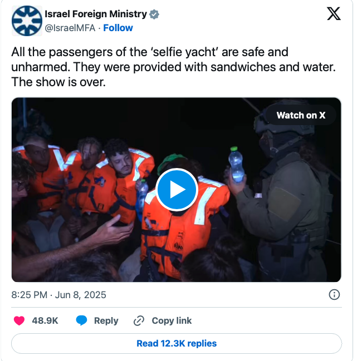This screenshot has height=361, width=357.
Task: Click the tweet text about 'selfie yacht'
Action: [173, 67]
